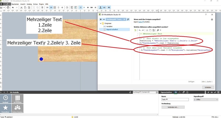Click the Suchbegriff / Content-ID search field
The width and height of the screenshot is (221, 118).
click(x=144, y=92)
